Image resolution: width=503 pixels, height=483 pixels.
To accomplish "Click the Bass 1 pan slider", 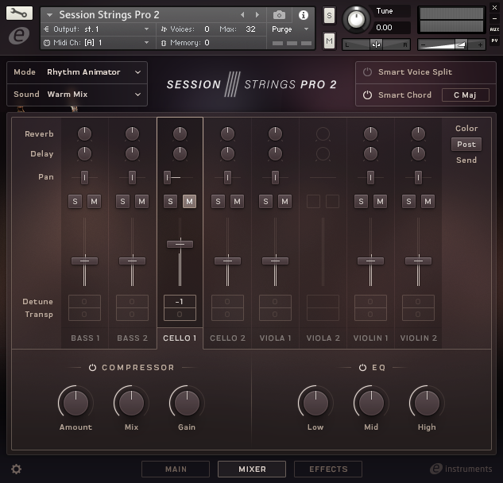I will (x=84, y=177).
